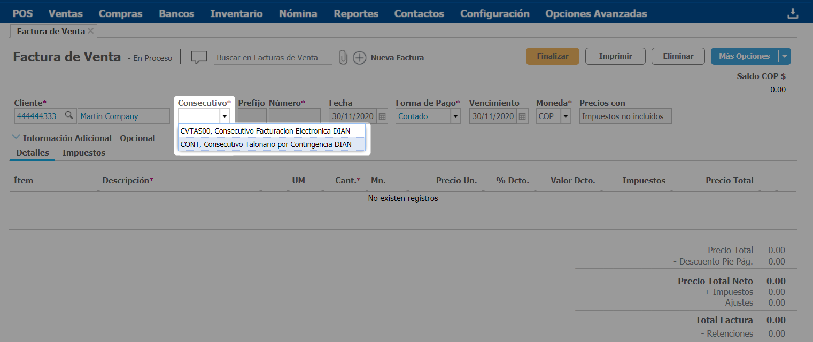This screenshot has height=342, width=813.
Task: Click the plus icon for Nueva Factura
Action: coord(360,58)
